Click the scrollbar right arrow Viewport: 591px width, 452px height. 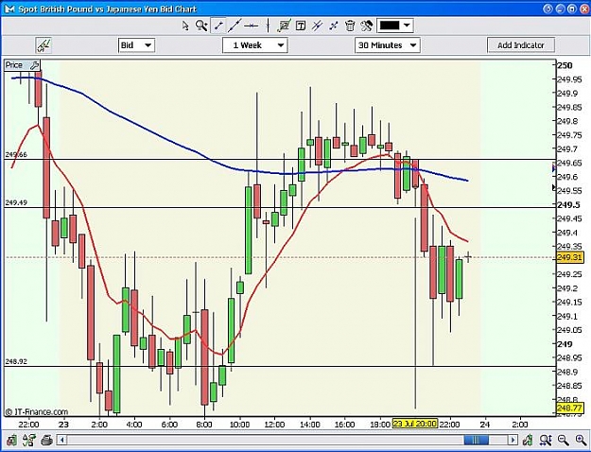click(513, 440)
